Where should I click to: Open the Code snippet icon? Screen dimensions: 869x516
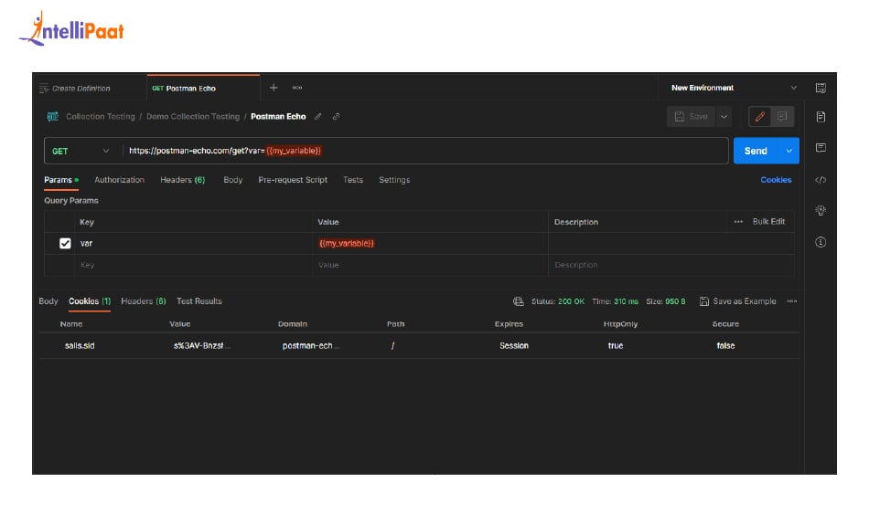click(821, 180)
